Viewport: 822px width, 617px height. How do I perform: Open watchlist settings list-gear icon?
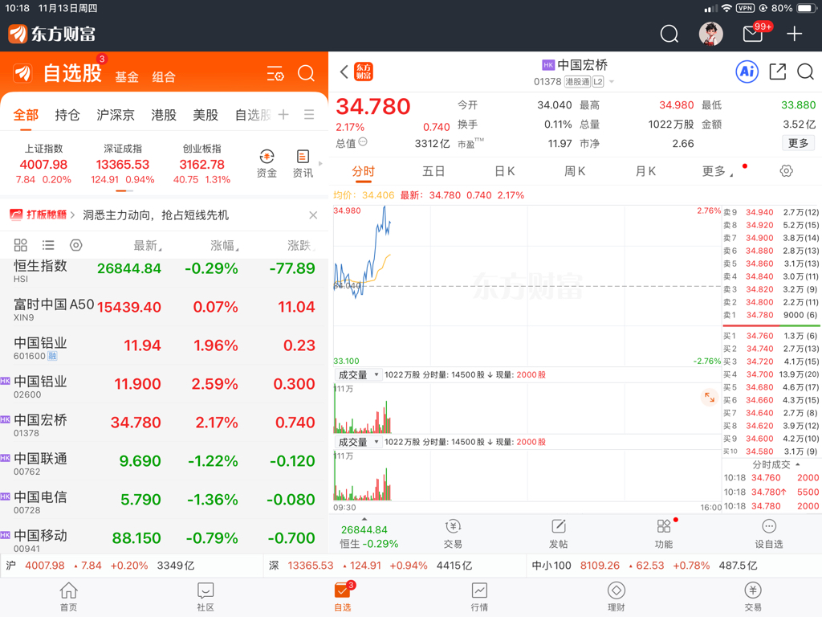point(275,73)
